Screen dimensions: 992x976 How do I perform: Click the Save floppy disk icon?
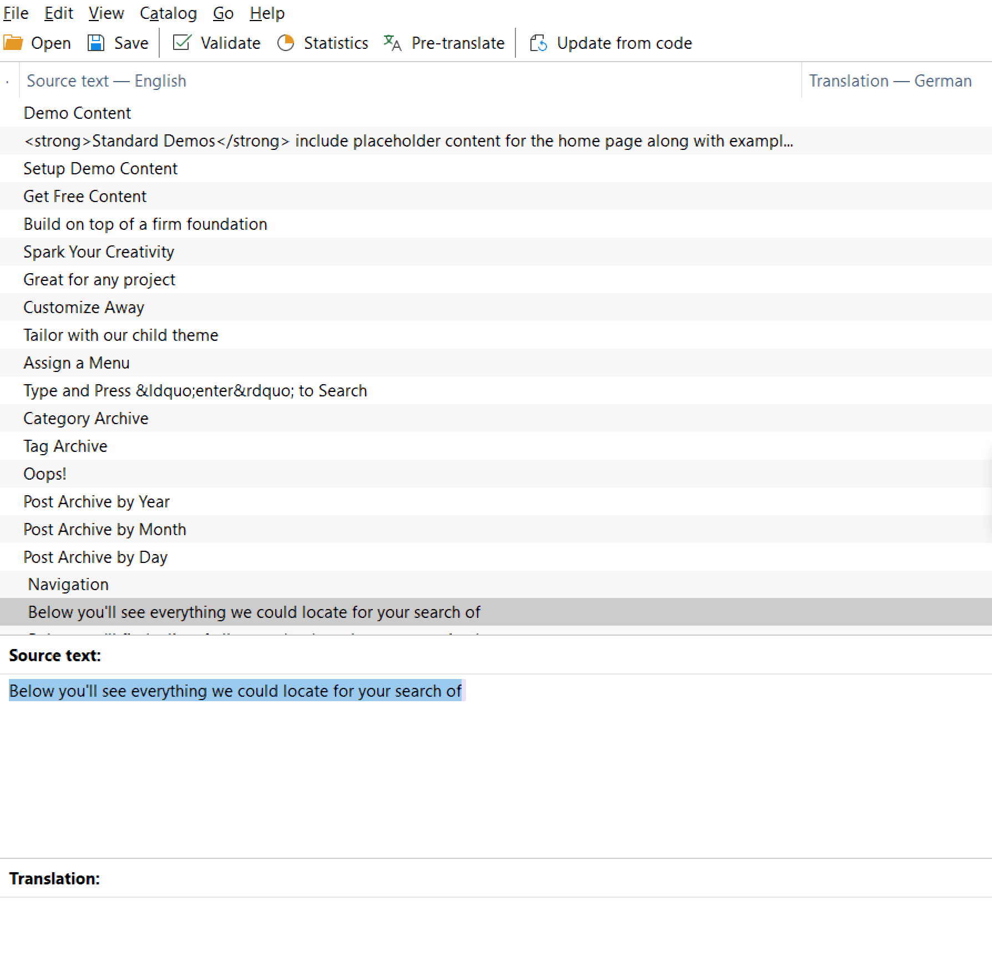coord(96,43)
